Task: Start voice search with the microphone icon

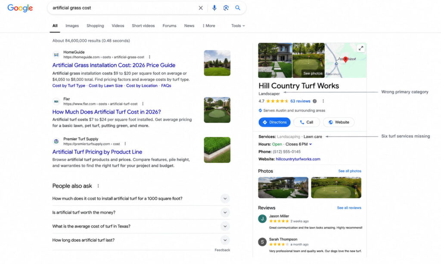Action: [x=214, y=8]
